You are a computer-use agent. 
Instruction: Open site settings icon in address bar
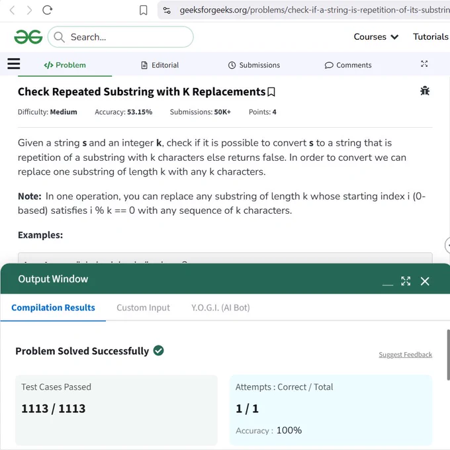(167, 11)
